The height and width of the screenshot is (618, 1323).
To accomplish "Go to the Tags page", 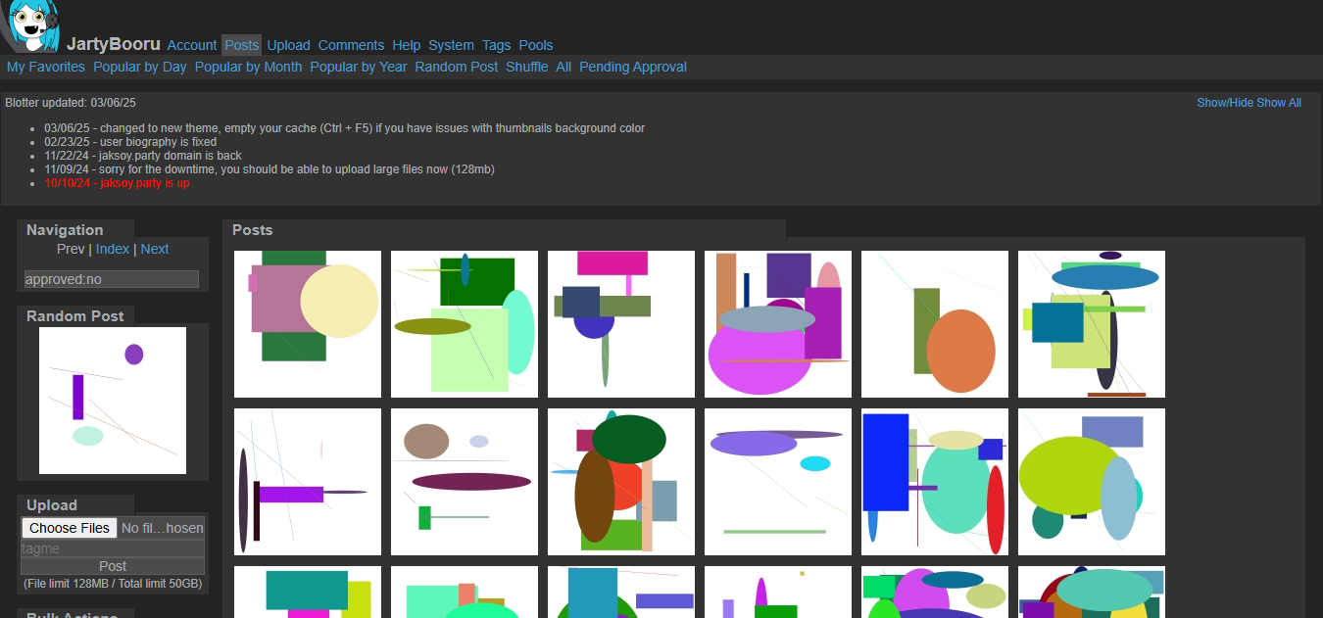I will [496, 45].
